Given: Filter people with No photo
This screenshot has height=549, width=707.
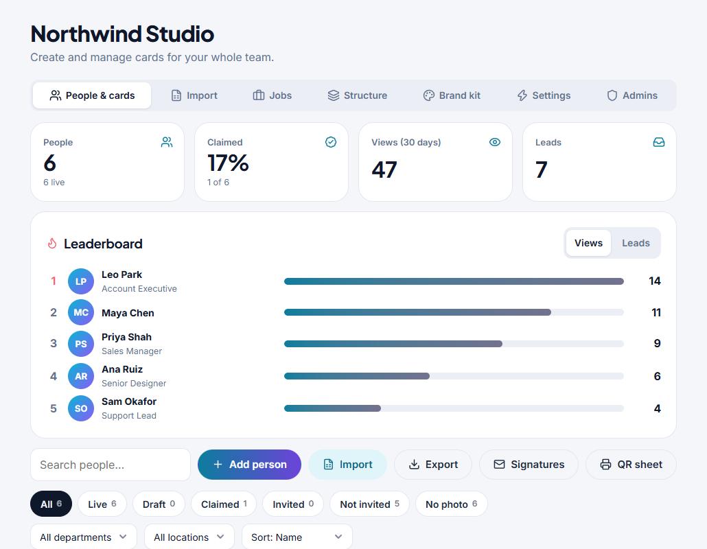Looking at the screenshot, I should (452, 504).
